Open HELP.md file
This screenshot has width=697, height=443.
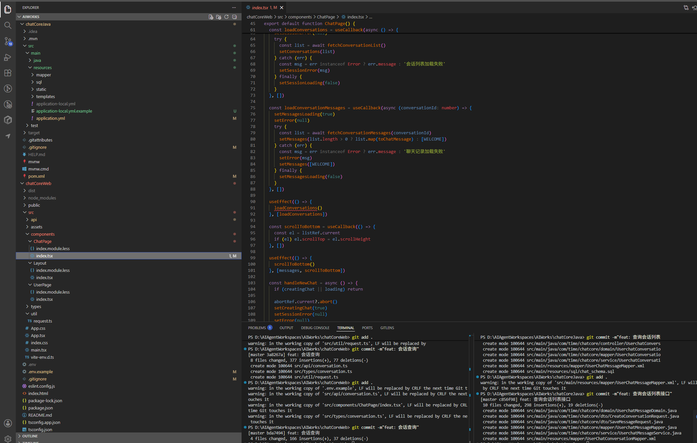pyautogui.click(x=36, y=155)
